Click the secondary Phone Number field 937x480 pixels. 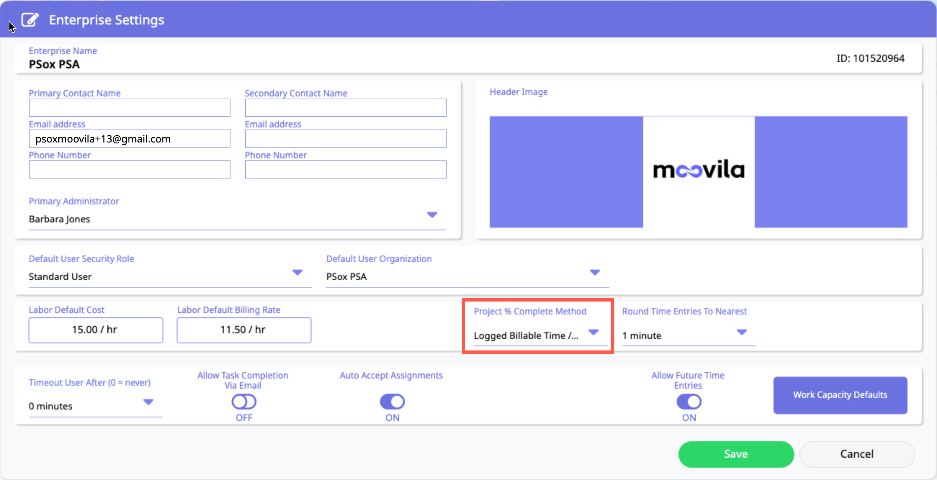345,170
